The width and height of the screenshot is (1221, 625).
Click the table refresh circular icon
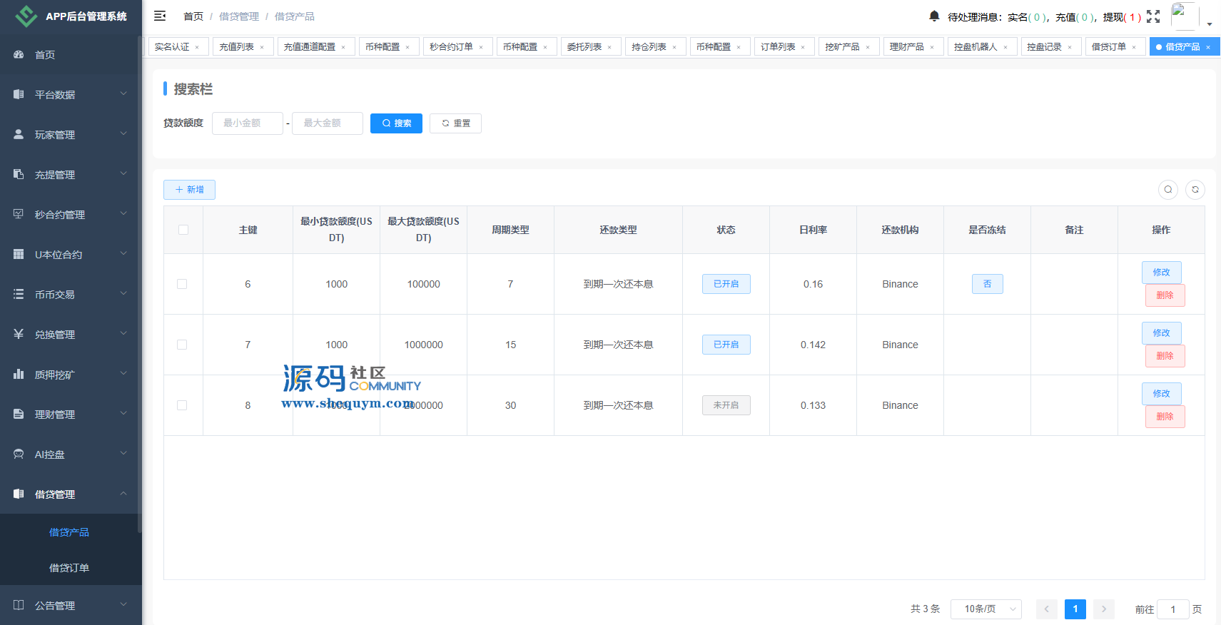1195,190
